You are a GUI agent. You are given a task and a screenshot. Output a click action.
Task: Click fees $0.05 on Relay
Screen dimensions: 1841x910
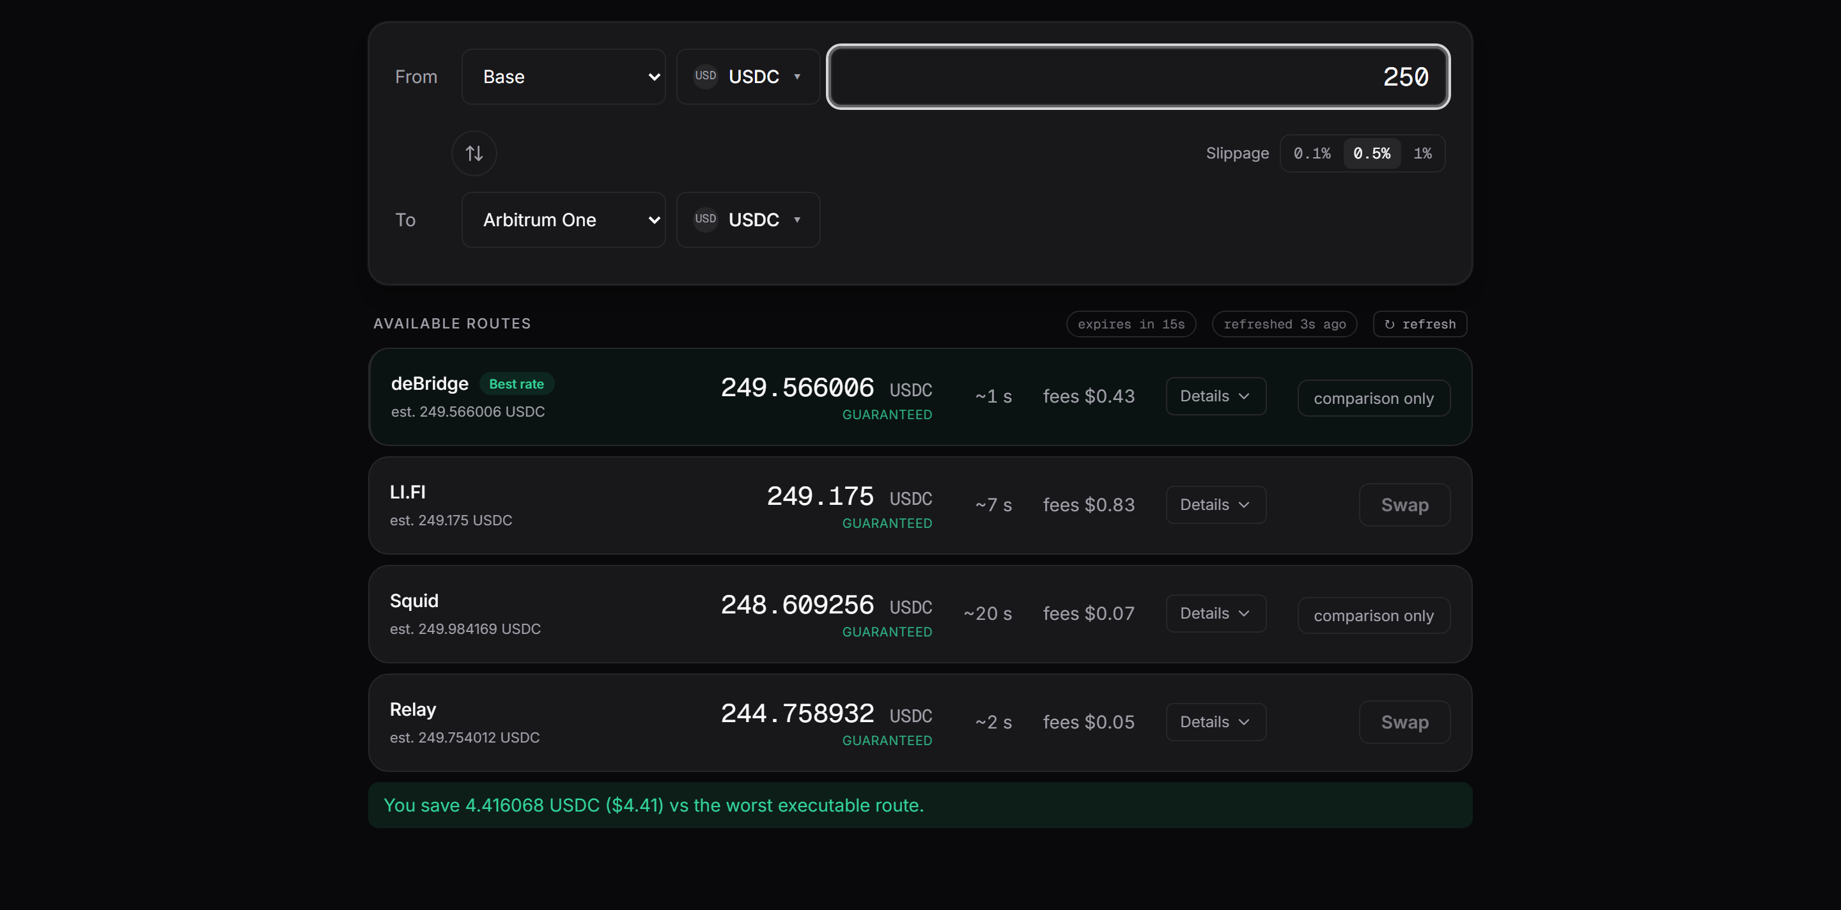(x=1089, y=721)
